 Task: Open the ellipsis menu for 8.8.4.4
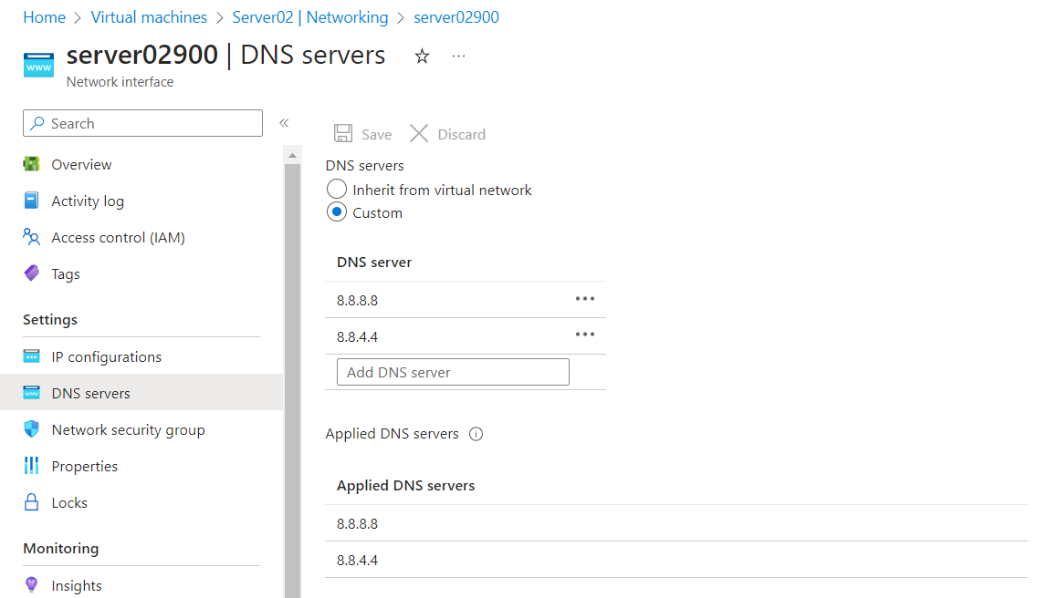point(585,334)
